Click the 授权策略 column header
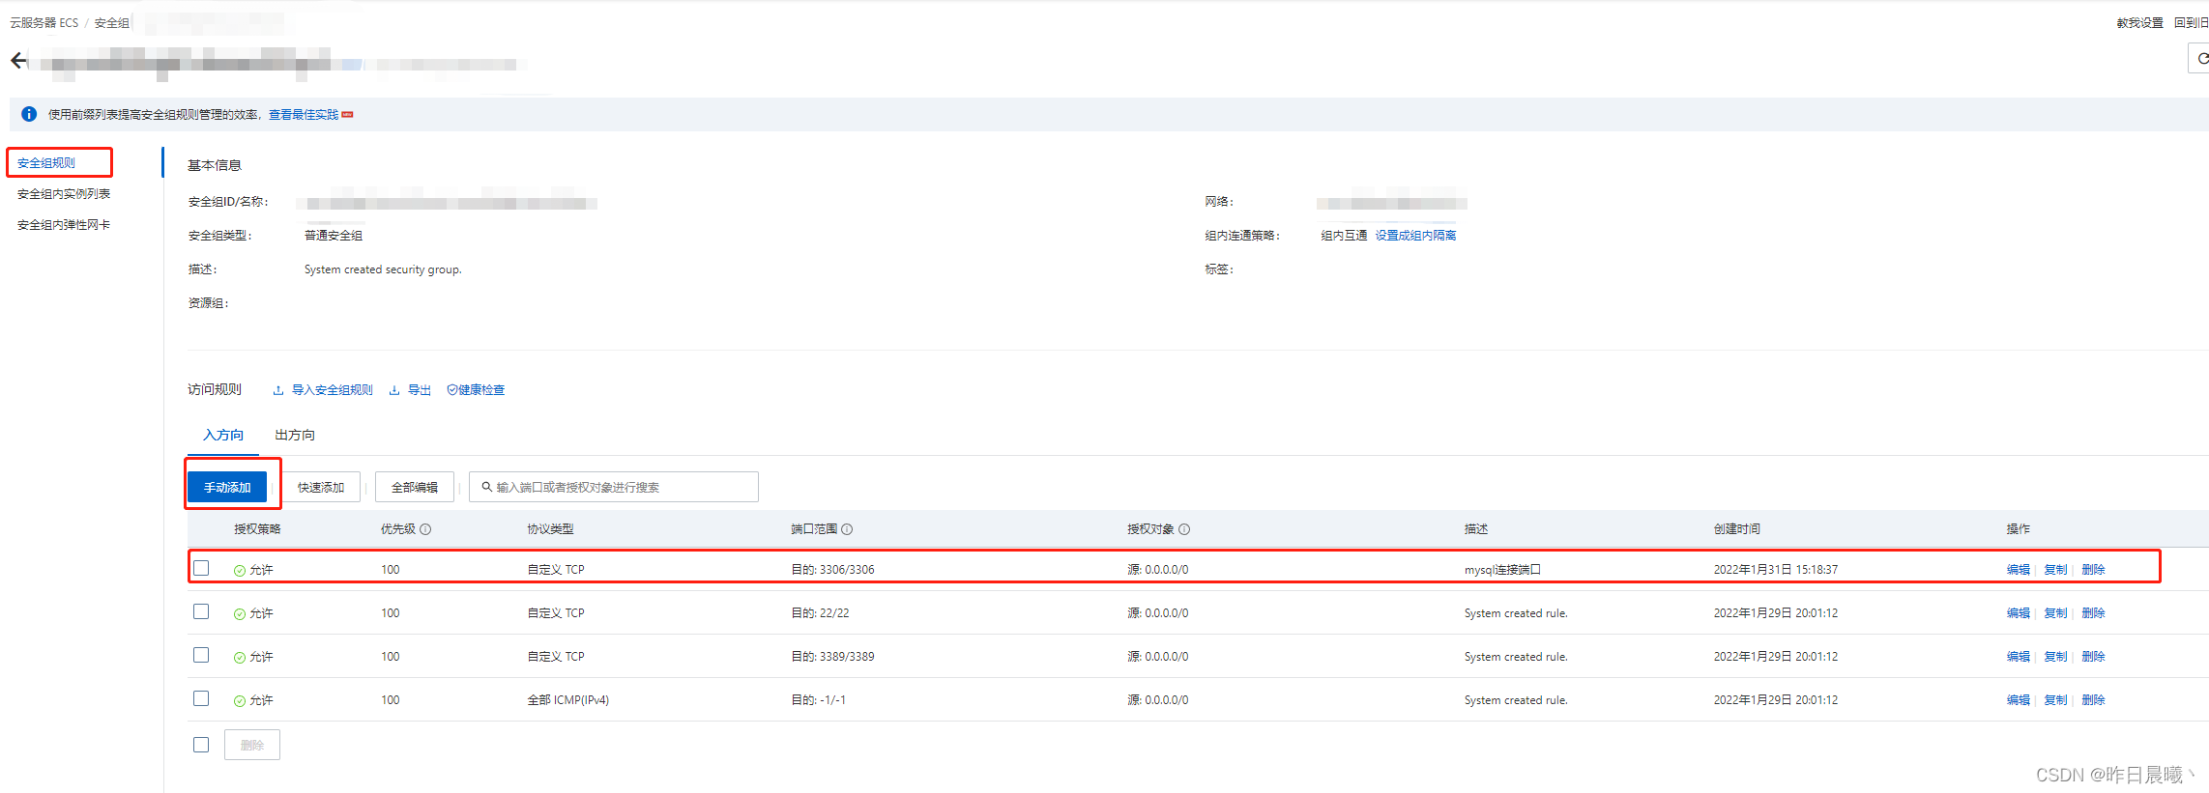Image resolution: width=2209 pixels, height=793 pixels. (x=257, y=529)
